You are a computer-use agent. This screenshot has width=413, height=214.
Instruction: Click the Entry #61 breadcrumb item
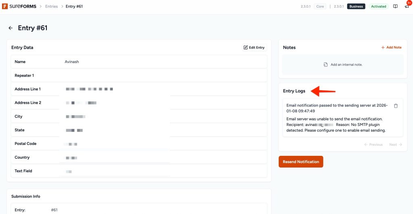point(74,6)
